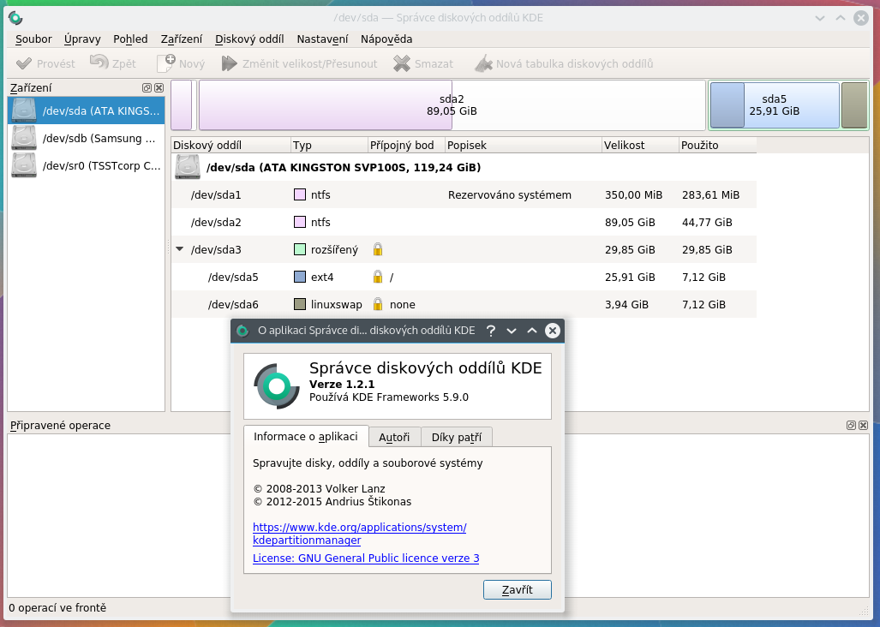The image size is (880, 627).
Task: Click the Nová tabulka diskových oddílů icon
Action: (483, 63)
